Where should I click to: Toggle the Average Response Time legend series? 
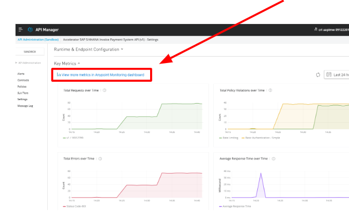(235, 206)
